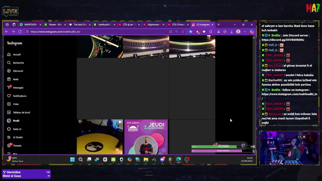Open browser profile avatar
Image resolution: width=322 pixels, height=181 pixels.
(x=238, y=32)
